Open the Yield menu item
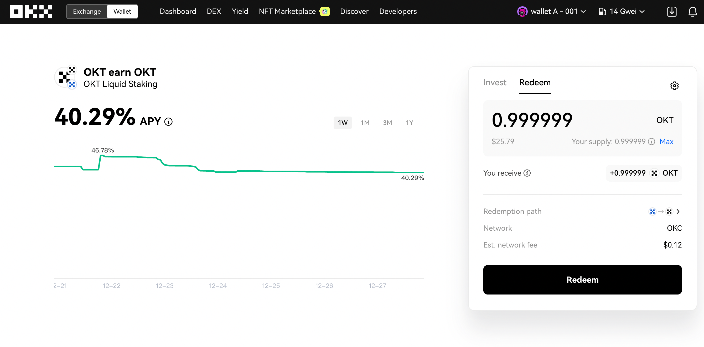This screenshot has height=347, width=704. pos(240,12)
